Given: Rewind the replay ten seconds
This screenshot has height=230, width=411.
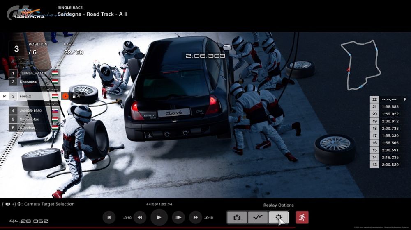Looking at the screenshot, I should click(140, 217).
